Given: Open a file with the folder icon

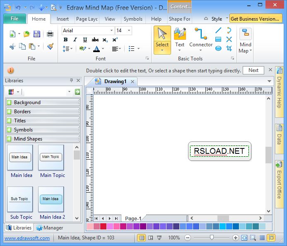Looking at the screenshot, I should (27, 34).
